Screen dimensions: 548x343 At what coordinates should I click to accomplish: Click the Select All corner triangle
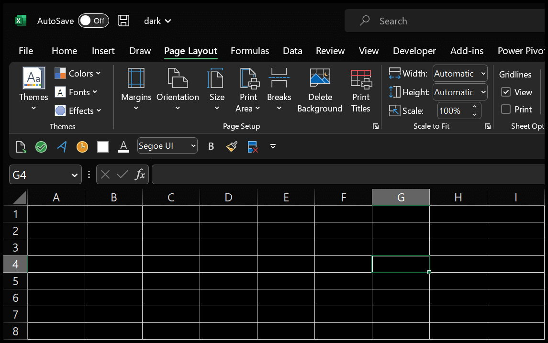tap(19, 197)
